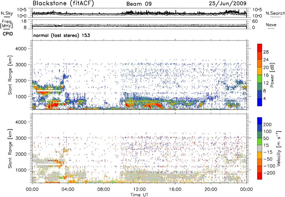
Task: Click the '4000' tick of the power panel
Action: 21,49
